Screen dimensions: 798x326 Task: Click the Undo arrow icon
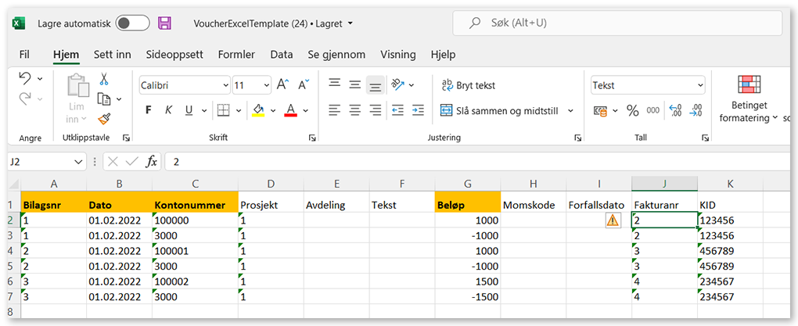24,78
